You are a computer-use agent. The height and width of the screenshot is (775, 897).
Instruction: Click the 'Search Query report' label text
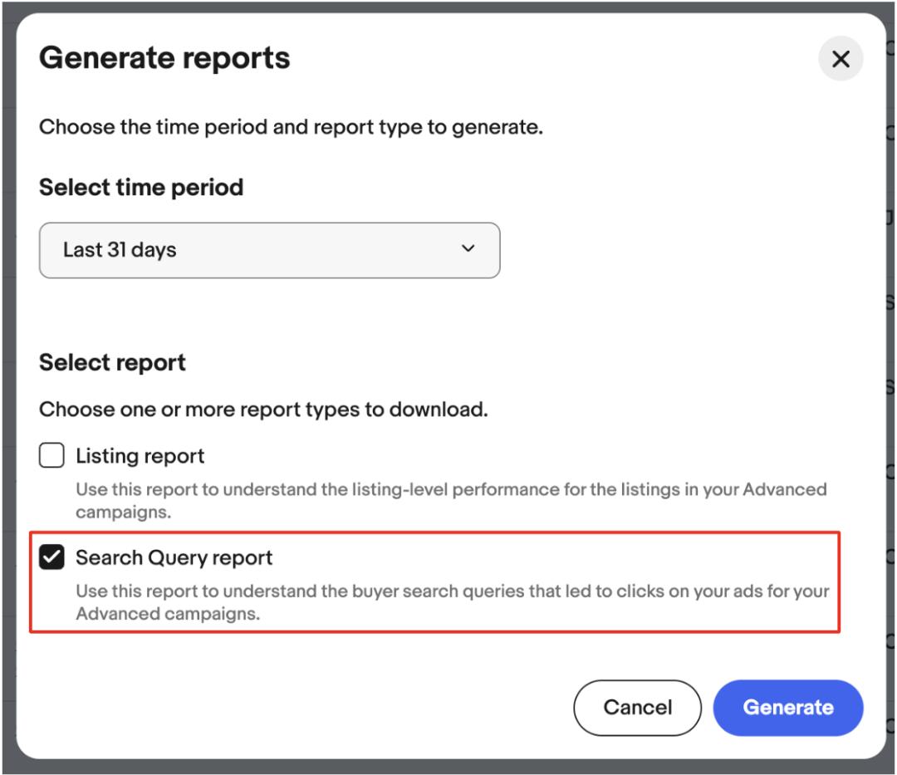(174, 557)
